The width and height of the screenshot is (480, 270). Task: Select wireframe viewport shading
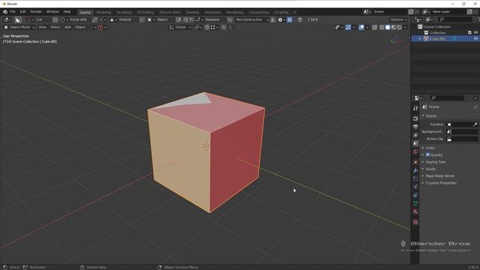pos(382,27)
